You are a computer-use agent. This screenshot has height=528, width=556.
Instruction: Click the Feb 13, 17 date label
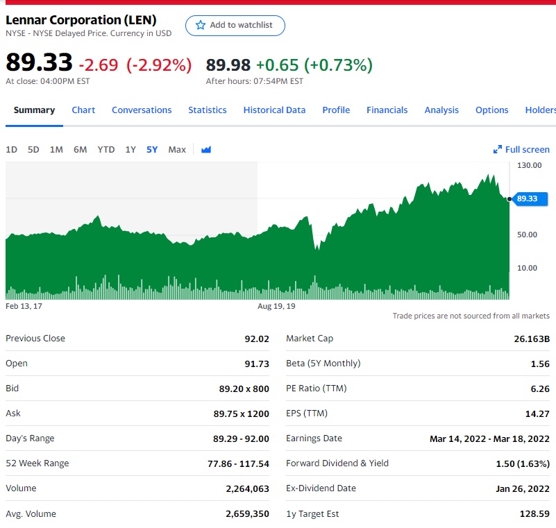coord(24,306)
